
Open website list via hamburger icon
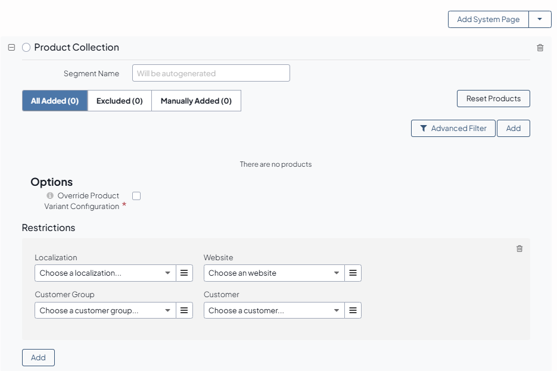click(x=353, y=273)
